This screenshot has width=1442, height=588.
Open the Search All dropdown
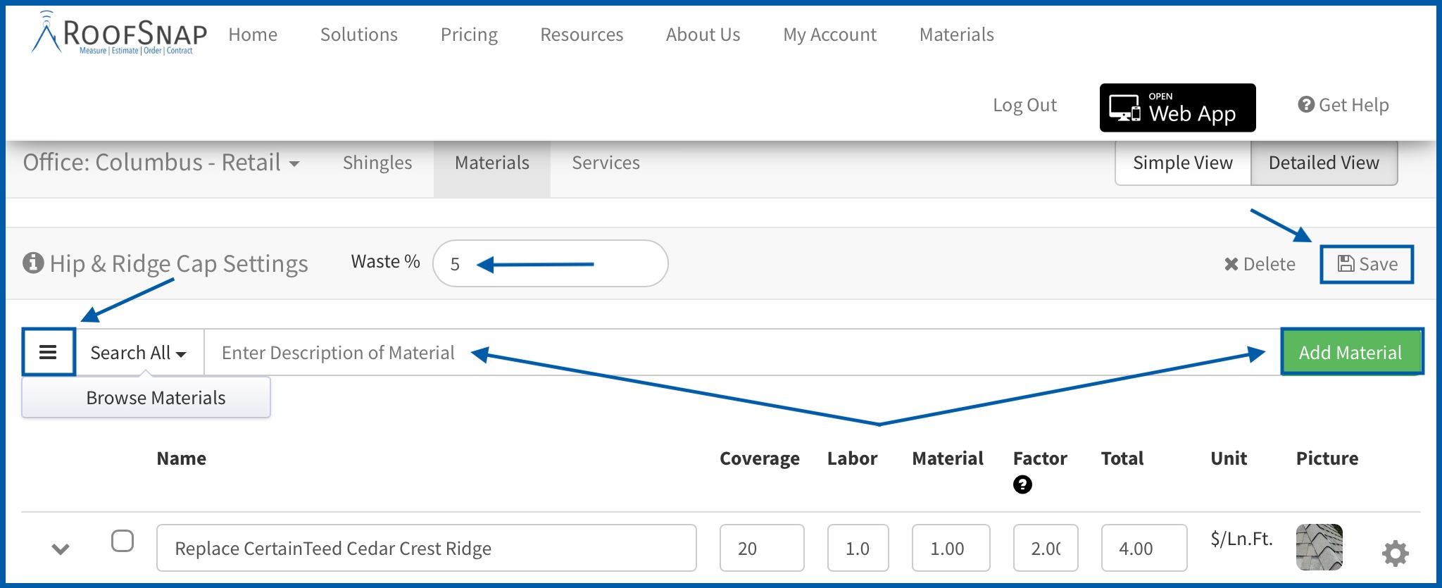point(139,353)
